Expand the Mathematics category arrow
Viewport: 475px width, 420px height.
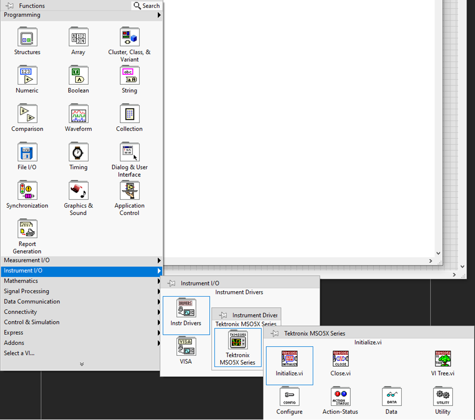pos(158,281)
